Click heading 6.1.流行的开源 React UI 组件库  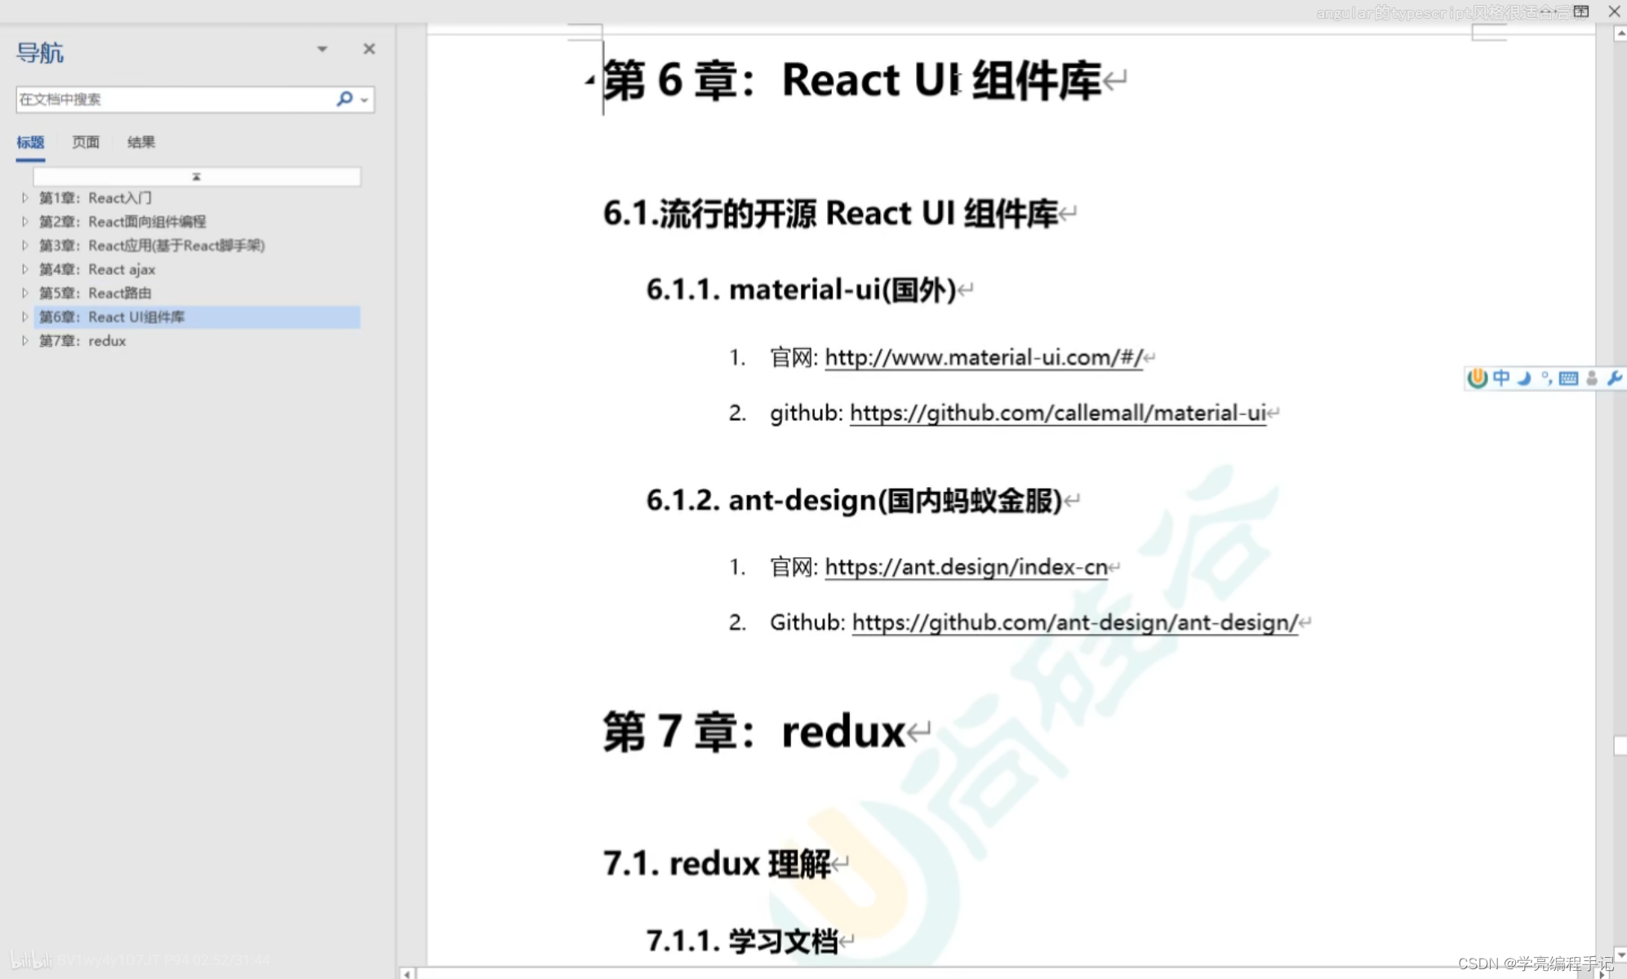pos(831,214)
